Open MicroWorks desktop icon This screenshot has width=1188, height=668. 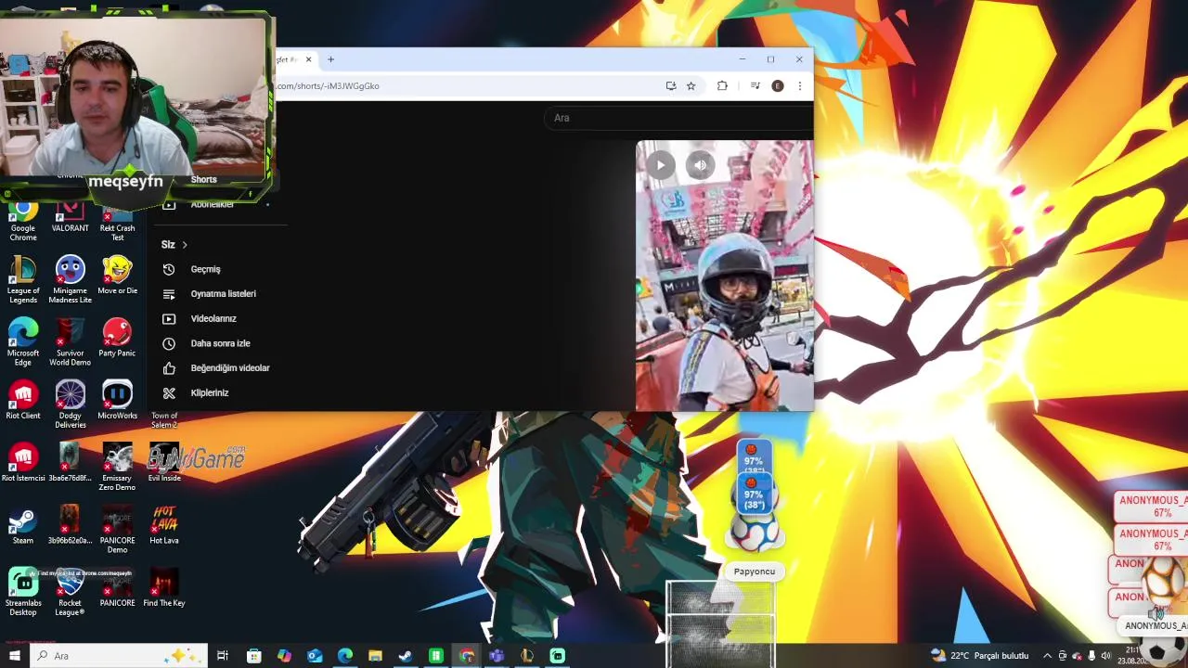click(118, 400)
